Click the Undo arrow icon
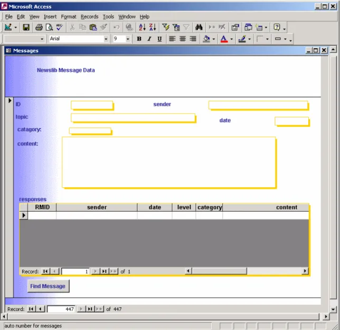 pos(117,27)
